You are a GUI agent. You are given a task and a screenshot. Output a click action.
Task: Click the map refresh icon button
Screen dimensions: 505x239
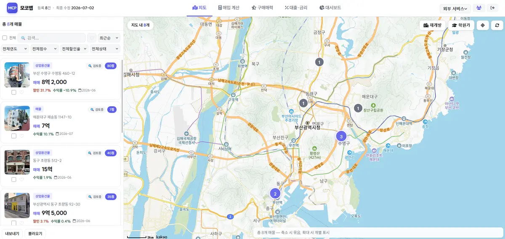[497, 25]
